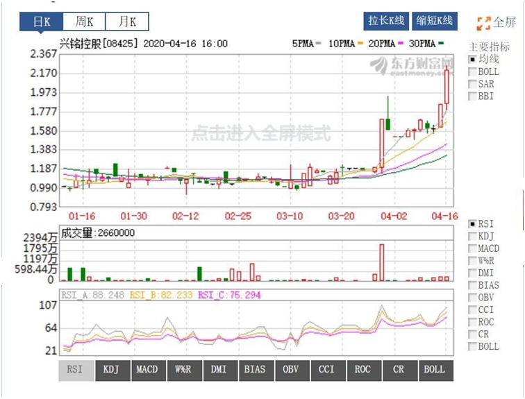This screenshot has width=525, height=399.
Task: Select the 均线 main indicator checkbox
Action: click(x=472, y=60)
